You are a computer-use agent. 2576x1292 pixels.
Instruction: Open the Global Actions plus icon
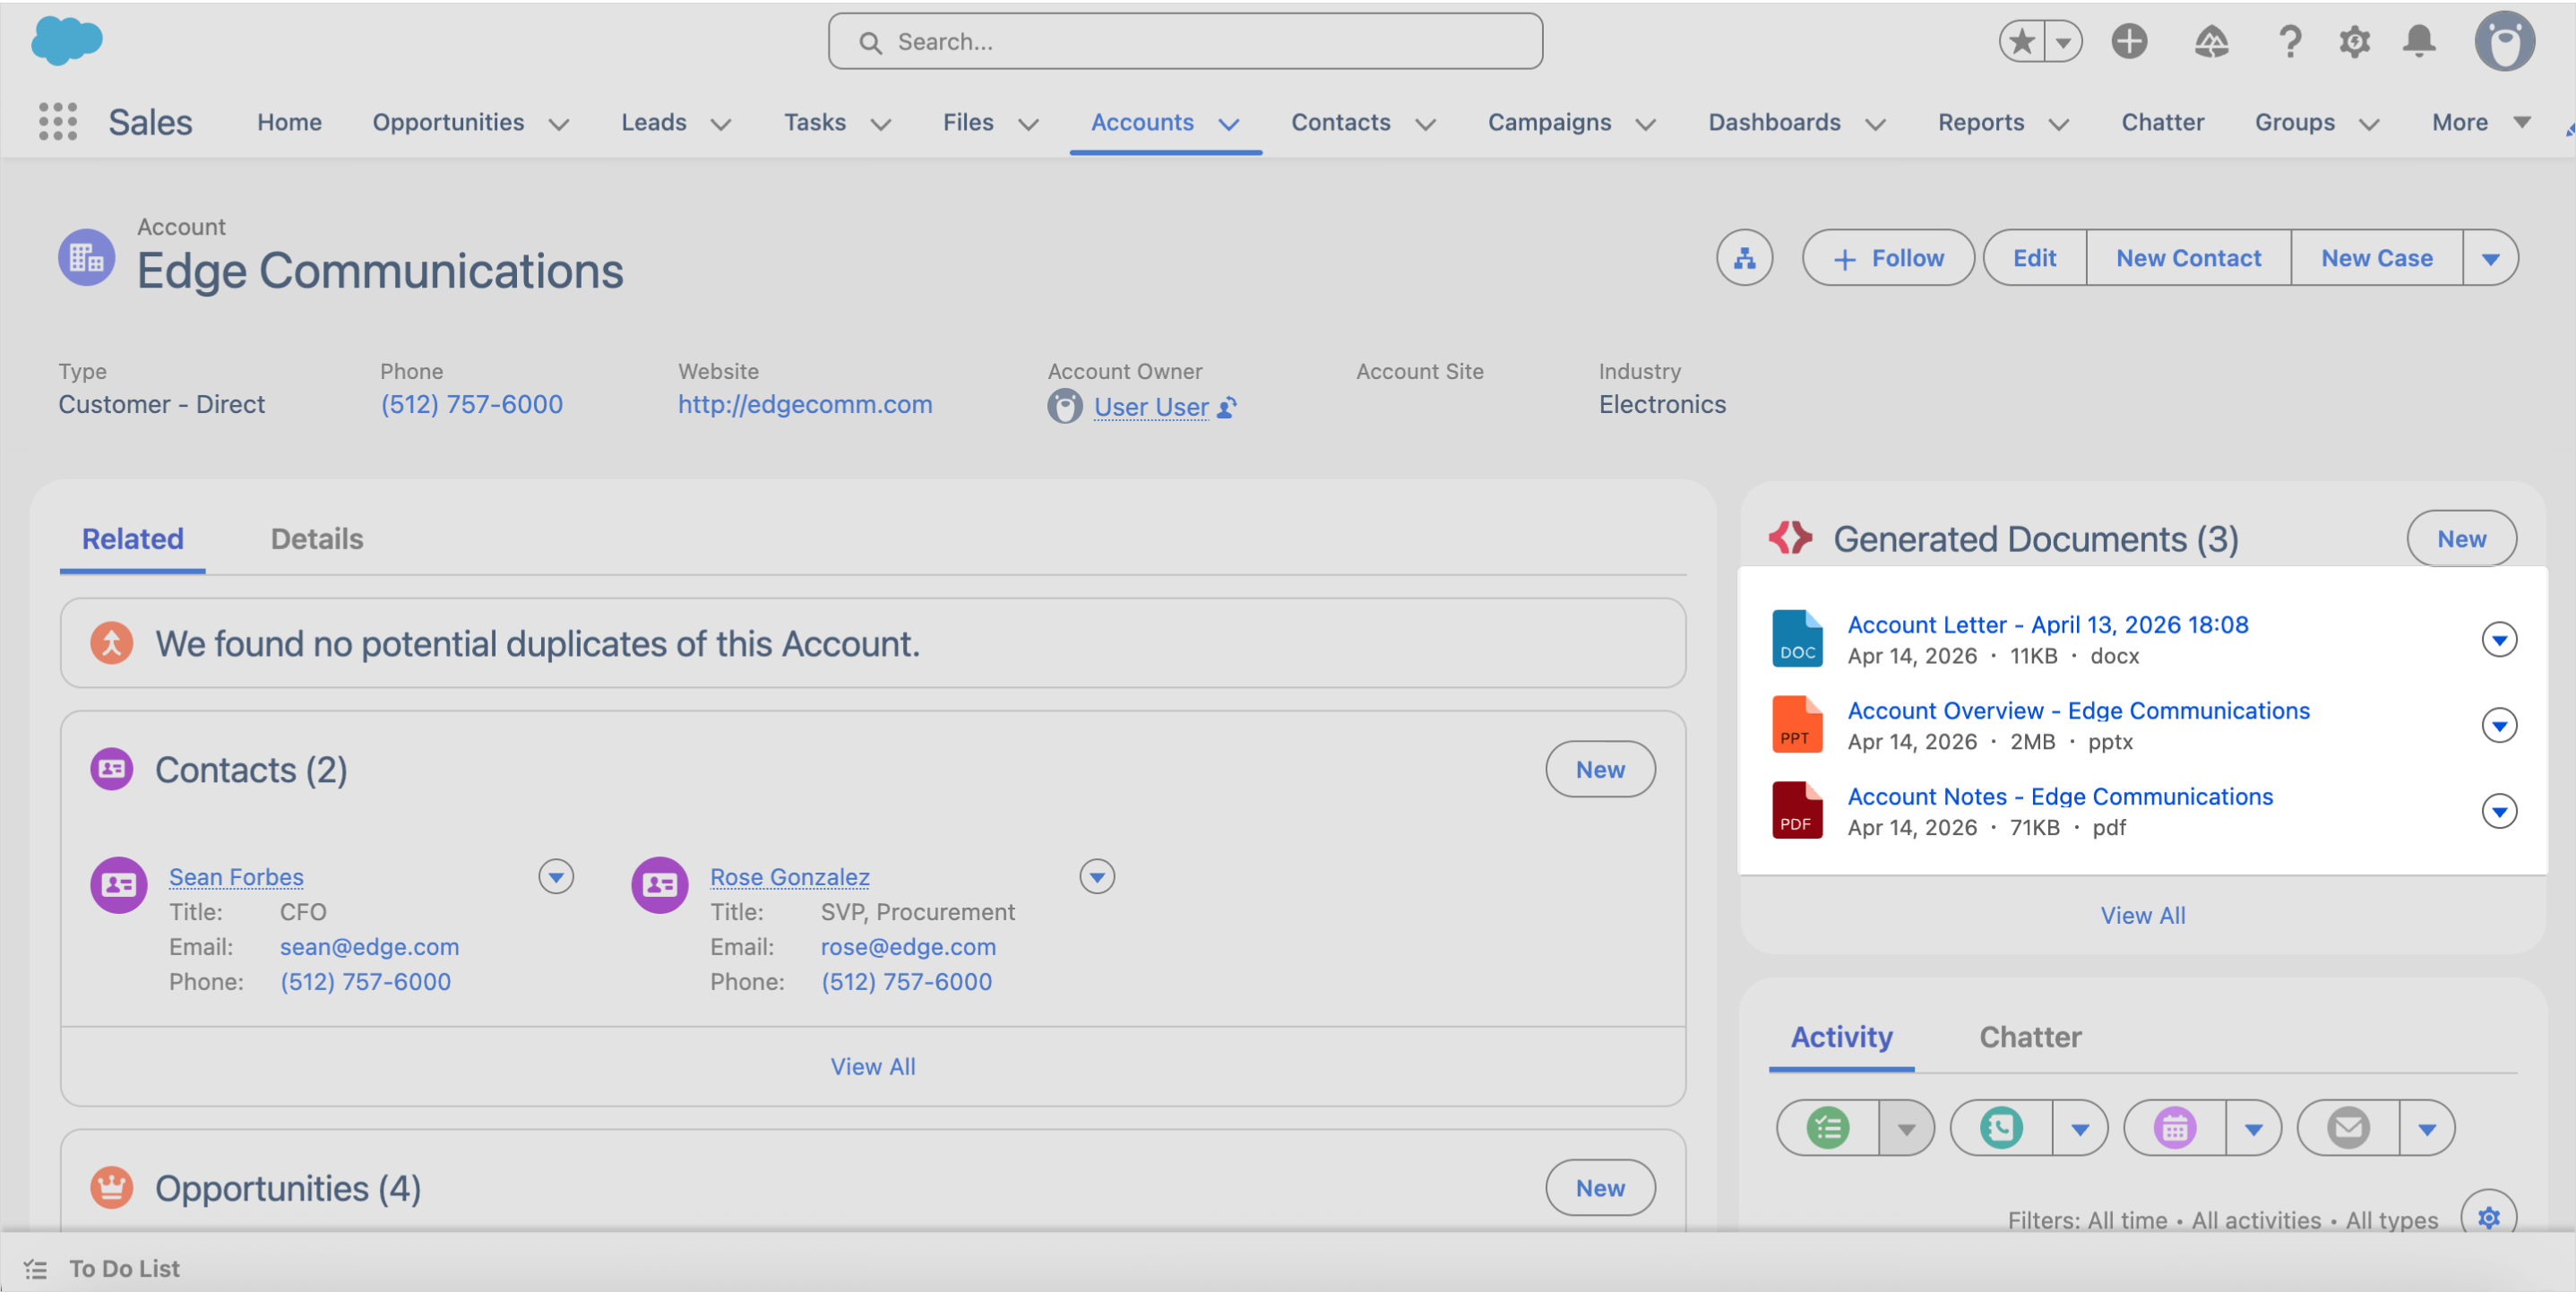coord(2129,42)
